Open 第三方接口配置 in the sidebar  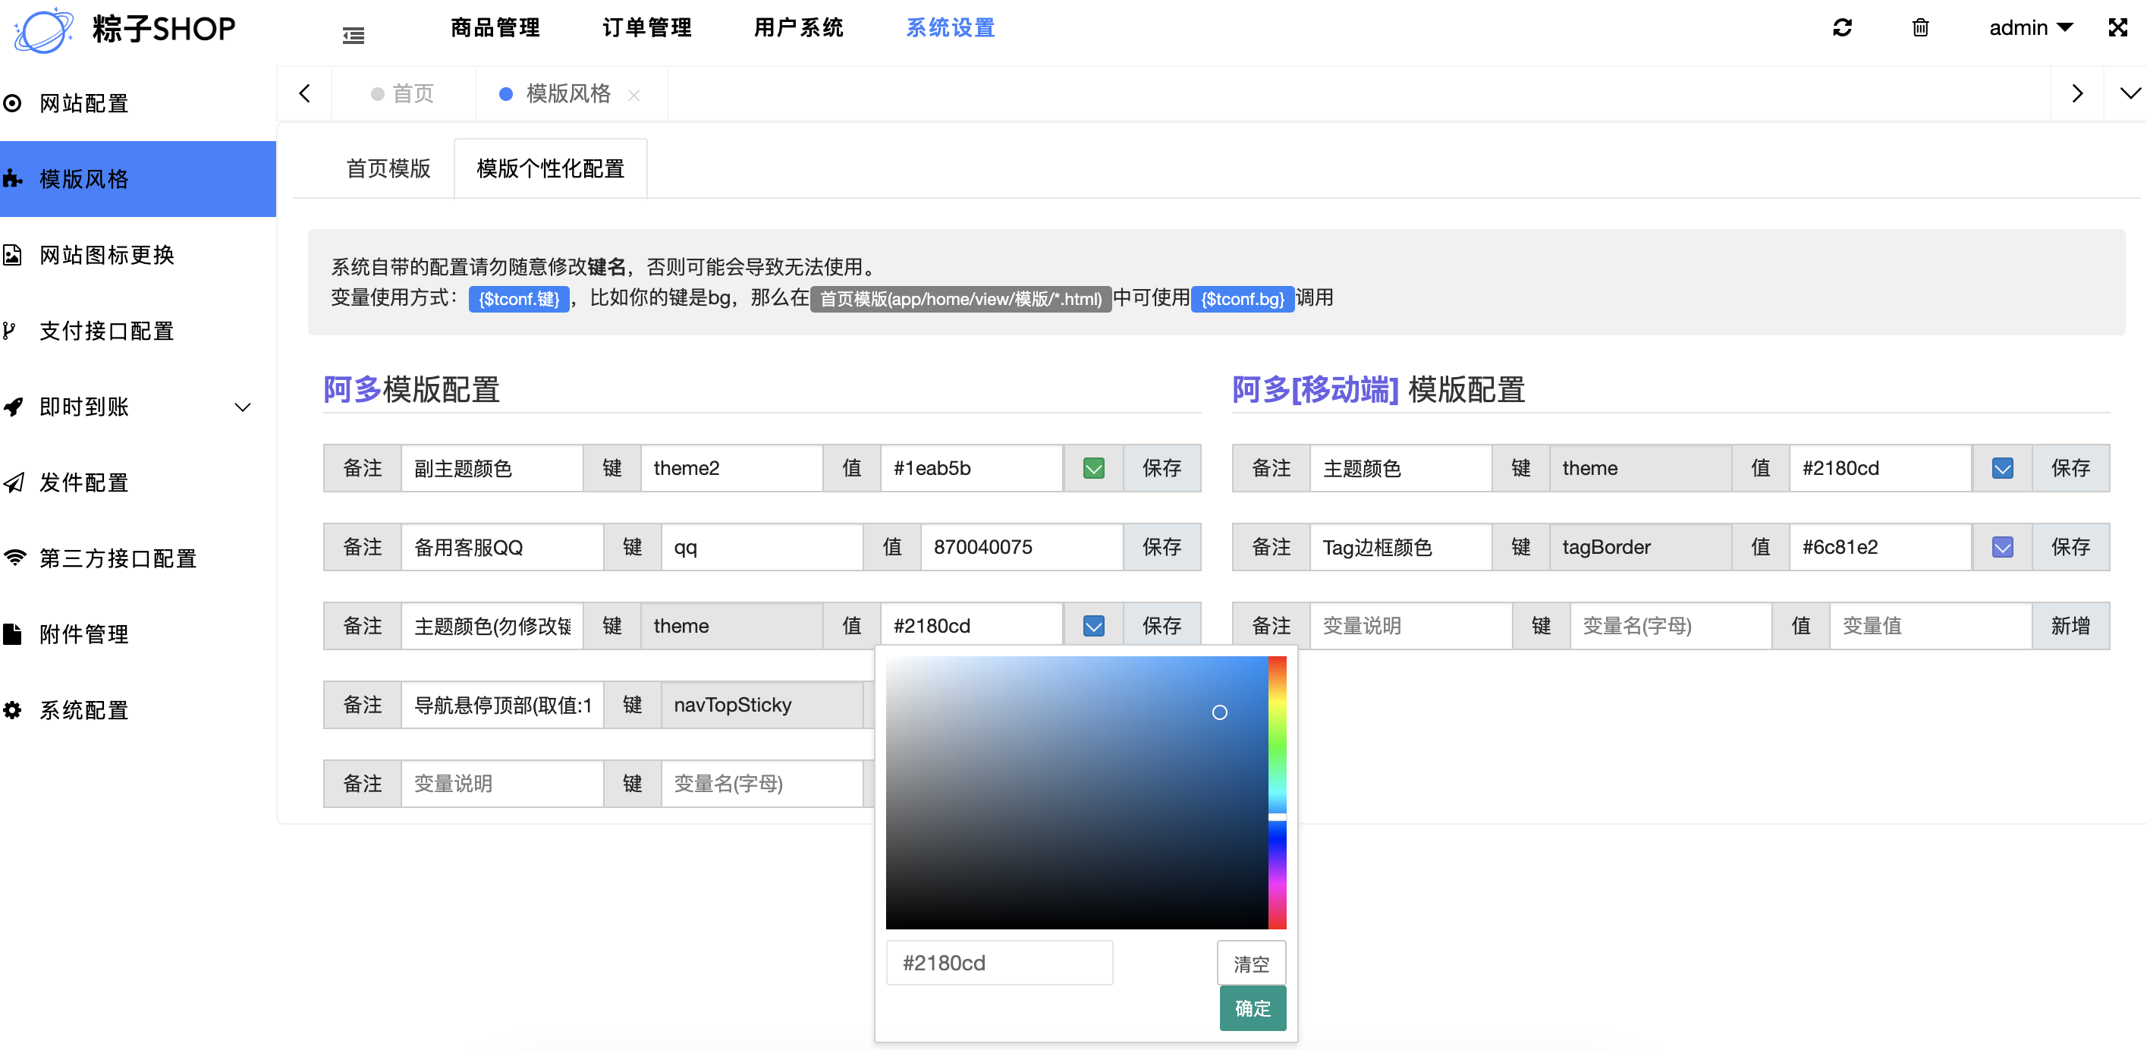coord(137,558)
